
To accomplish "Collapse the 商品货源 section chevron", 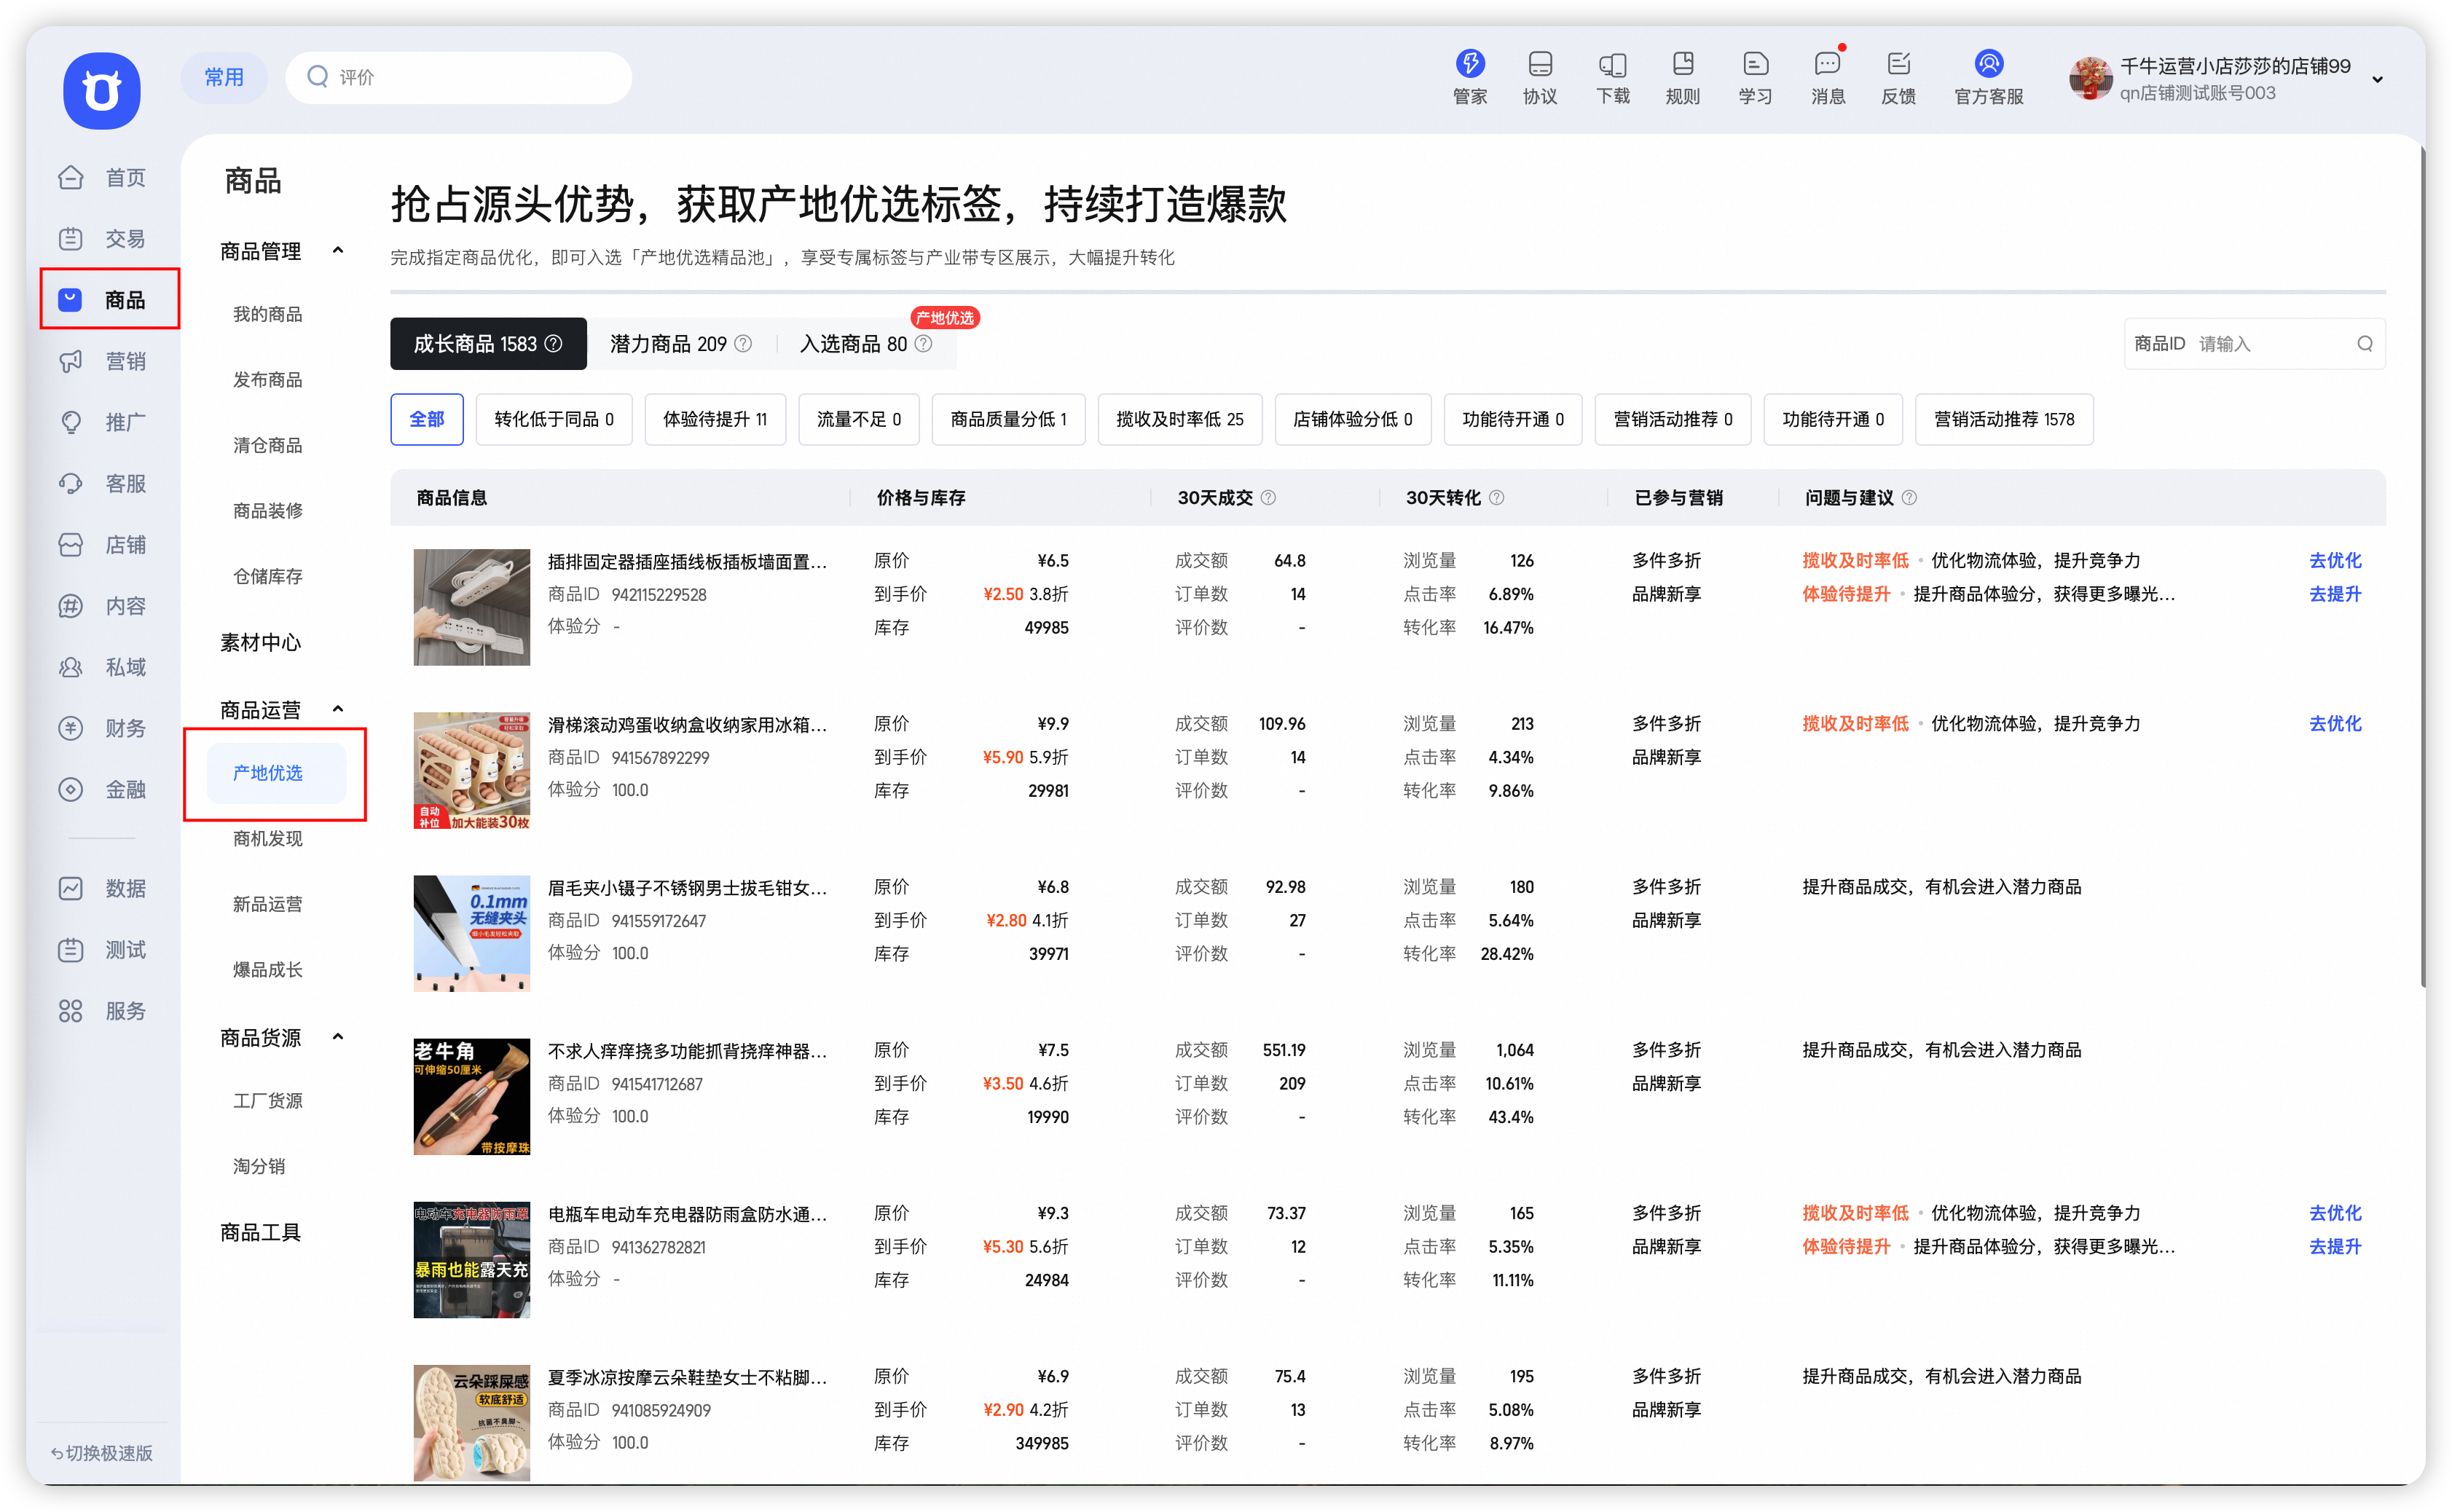I will [x=338, y=1037].
